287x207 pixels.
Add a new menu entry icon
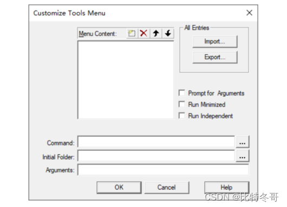click(x=132, y=34)
